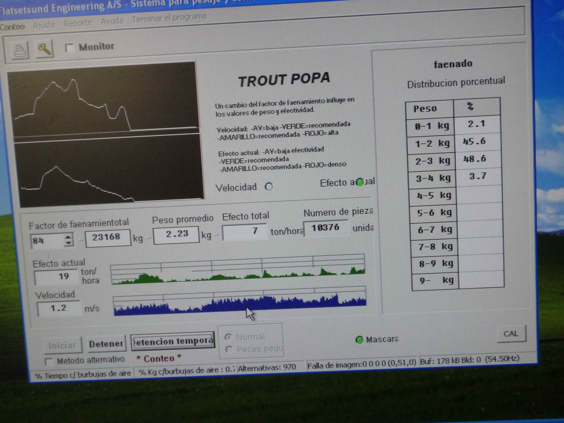Click the key icon in toolbar
Viewport: 564px width, 423px height.
coord(44,49)
